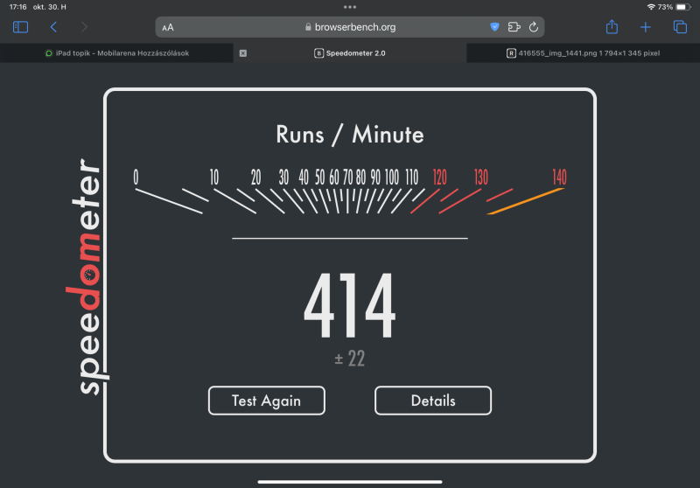This screenshot has height=488, width=700.
Task: Close the Speedometer 2.0 tab
Action: [243, 53]
